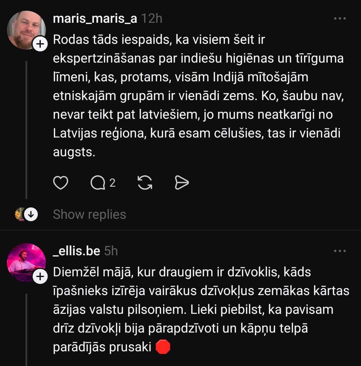361x366 pixels.
Task: Repost the maris_maris_a post
Action: point(145,183)
